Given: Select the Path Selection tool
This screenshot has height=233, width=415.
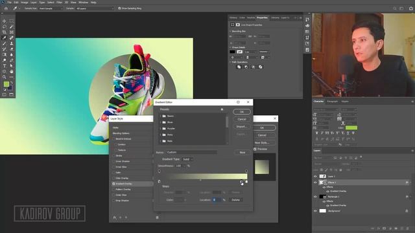Looking at the screenshot, I should click(12, 66).
